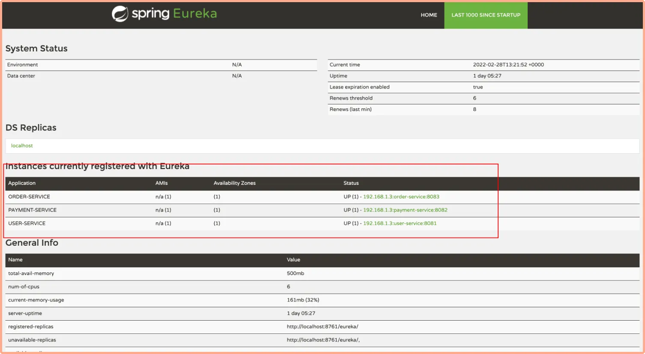645x354 pixels.
Task: Click the unavailable-replicas row name
Action: pos(32,339)
